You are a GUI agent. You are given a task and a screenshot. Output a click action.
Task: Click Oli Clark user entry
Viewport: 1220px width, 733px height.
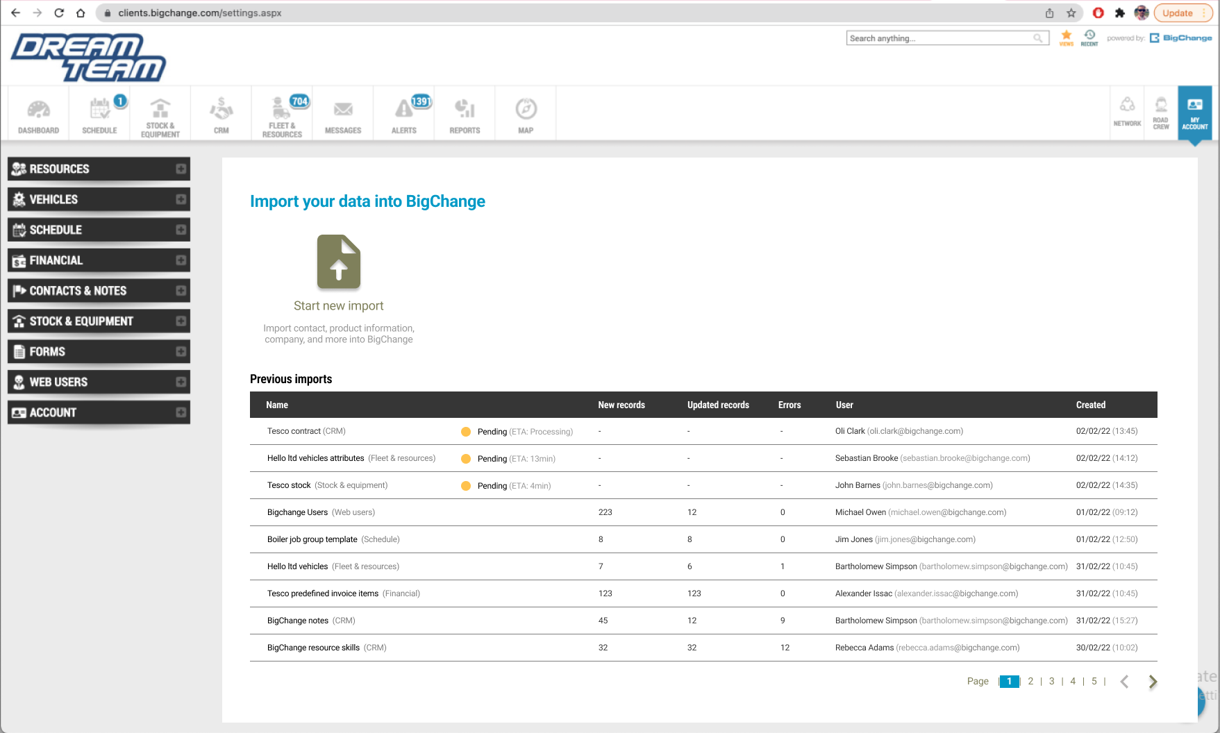(899, 431)
